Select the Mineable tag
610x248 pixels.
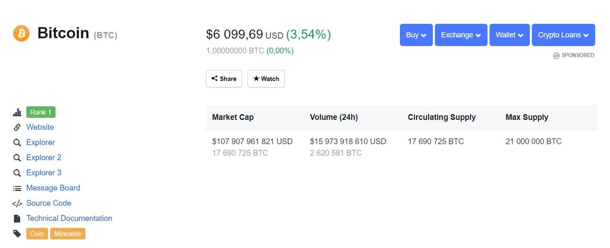tap(67, 234)
